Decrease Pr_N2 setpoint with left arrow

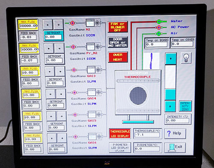click(49, 49)
